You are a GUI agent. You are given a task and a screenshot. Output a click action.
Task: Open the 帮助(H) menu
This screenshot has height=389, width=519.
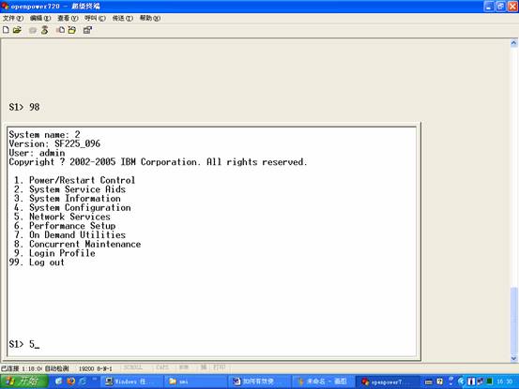click(150, 18)
